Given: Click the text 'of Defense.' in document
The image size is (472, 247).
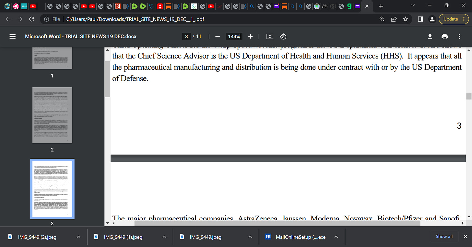Looking at the screenshot, I should click(130, 79).
